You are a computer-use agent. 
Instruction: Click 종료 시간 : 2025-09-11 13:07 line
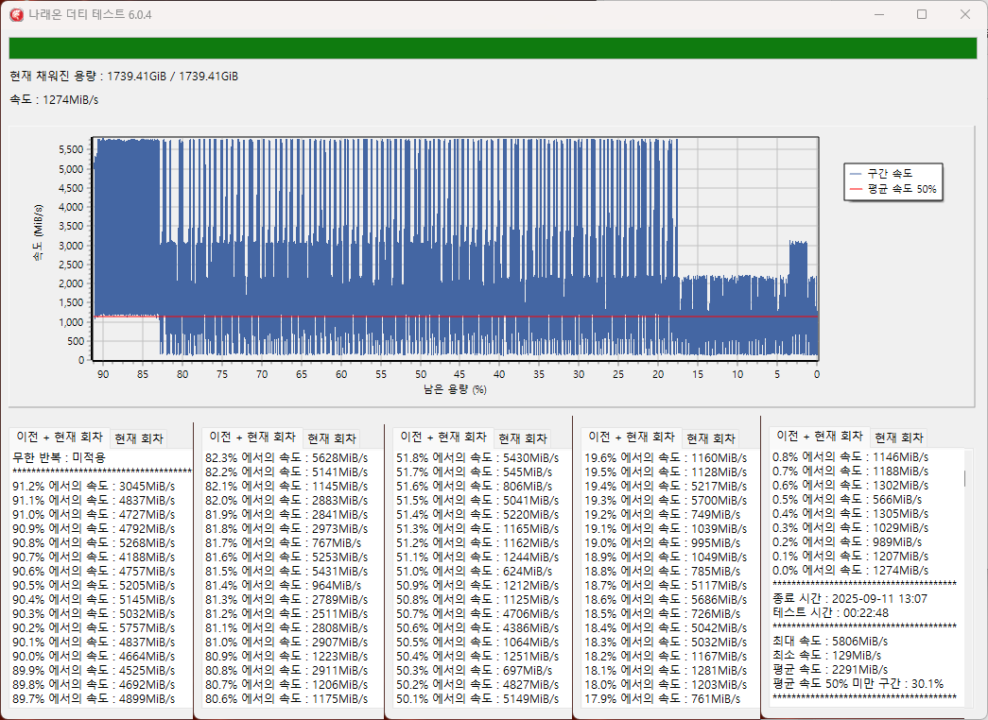[x=850, y=598]
